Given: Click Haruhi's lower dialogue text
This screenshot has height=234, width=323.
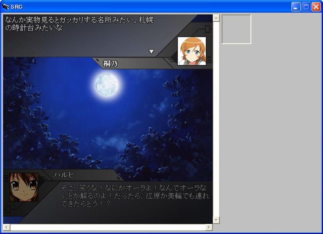Looking at the screenshot, I should [135, 196].
